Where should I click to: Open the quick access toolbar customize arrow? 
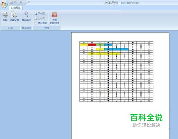click(x=29, y=2)
